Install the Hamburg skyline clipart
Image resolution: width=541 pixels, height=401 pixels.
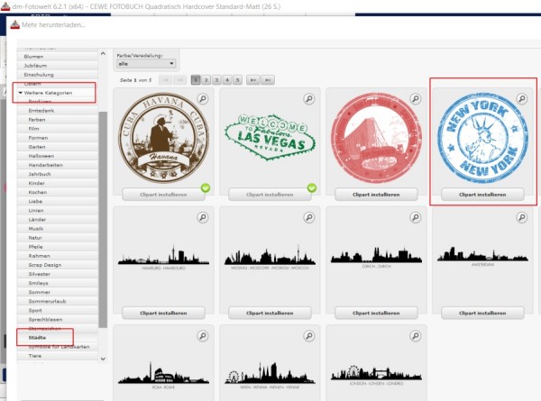[163, 313]
